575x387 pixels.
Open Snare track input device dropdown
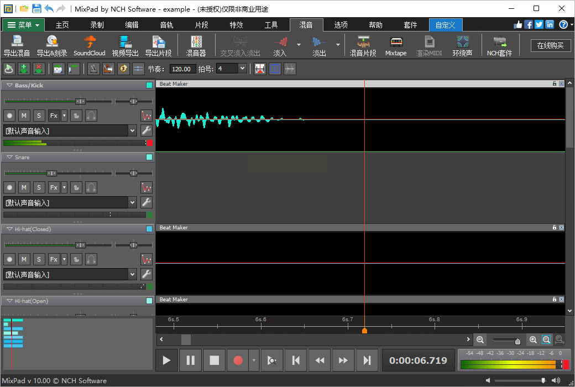[132, 203]
